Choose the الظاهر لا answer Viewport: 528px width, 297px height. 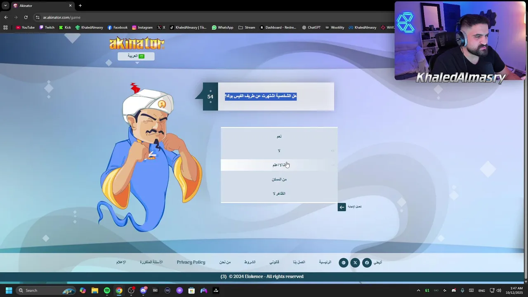[279, 193]
